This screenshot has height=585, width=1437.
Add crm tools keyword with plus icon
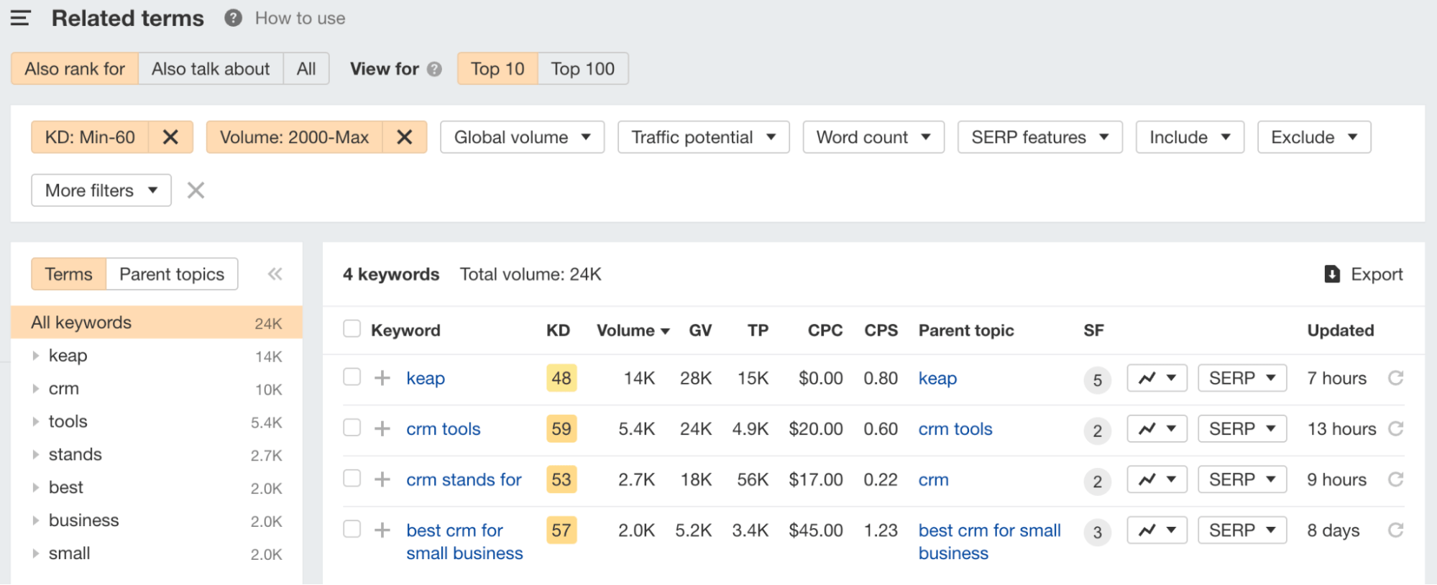click(382, 429)
